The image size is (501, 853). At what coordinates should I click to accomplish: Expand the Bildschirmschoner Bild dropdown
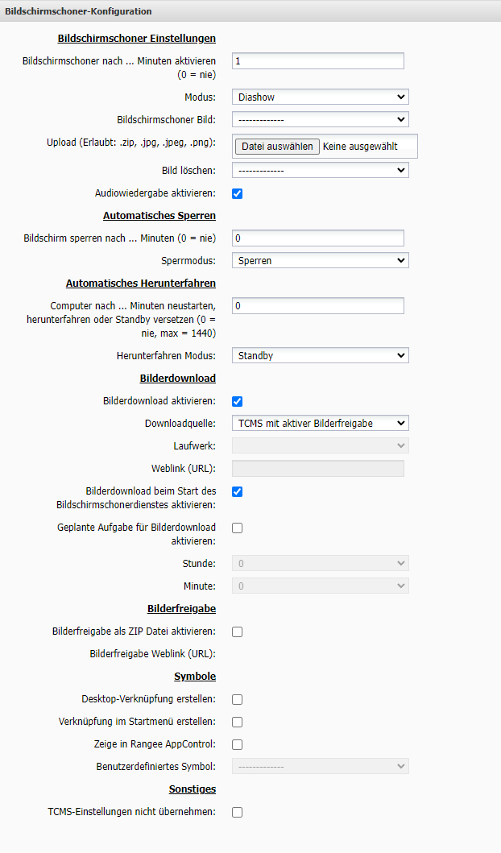320,120
